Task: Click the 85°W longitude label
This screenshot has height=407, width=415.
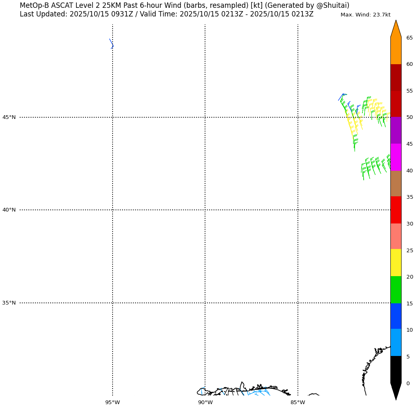Action: [298, 402]
